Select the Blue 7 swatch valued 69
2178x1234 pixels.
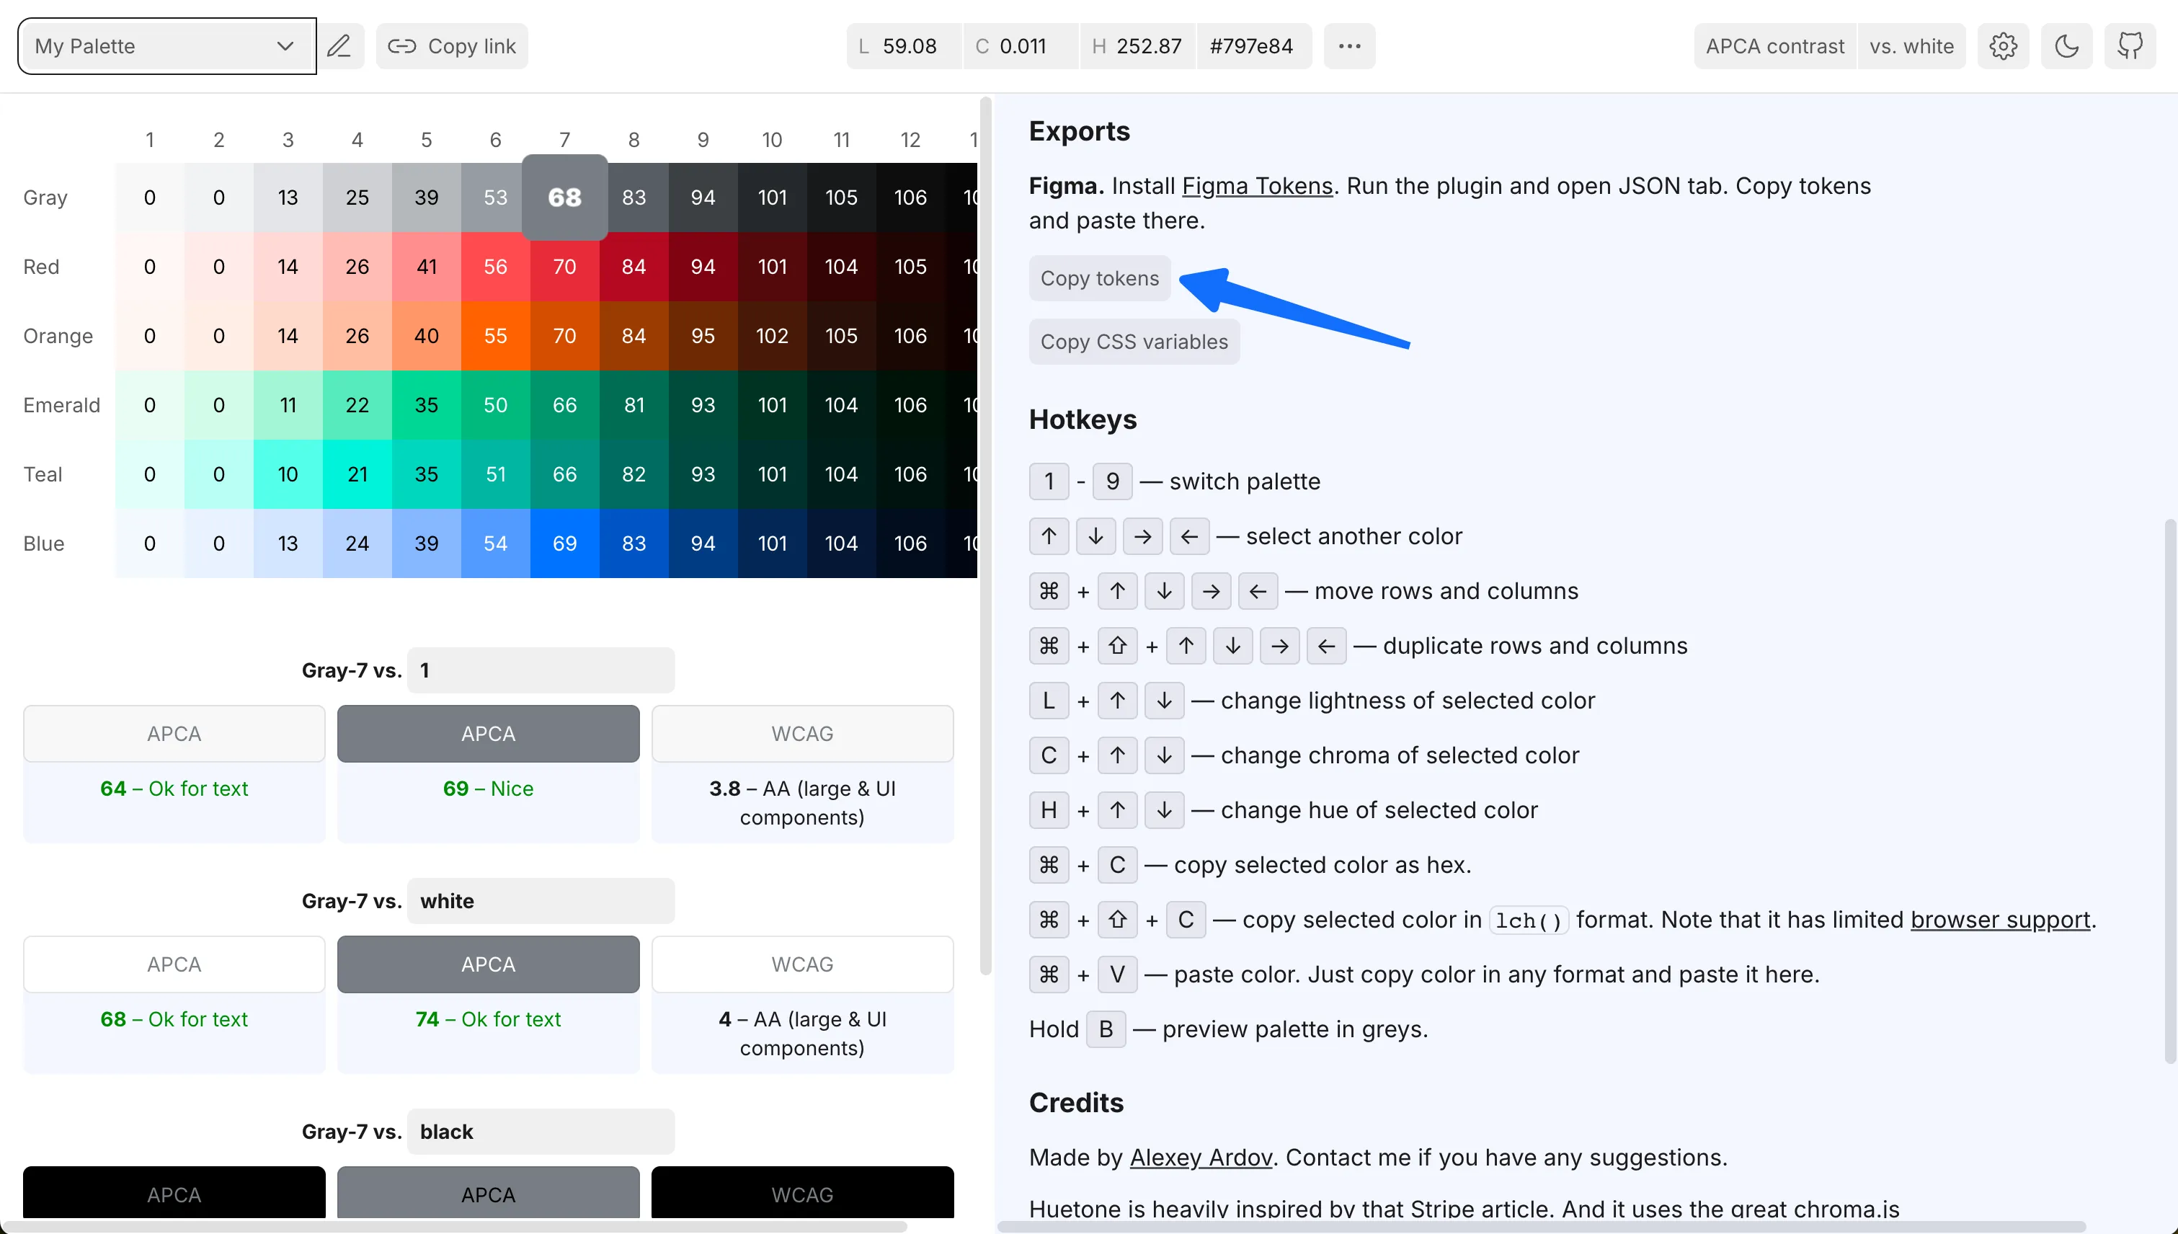(564, 543)
